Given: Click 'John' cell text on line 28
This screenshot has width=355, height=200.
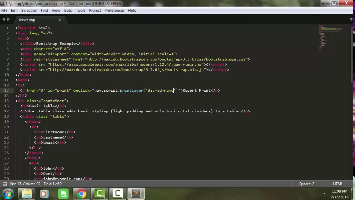Looking at the screenshot, I should pos(48,169).
